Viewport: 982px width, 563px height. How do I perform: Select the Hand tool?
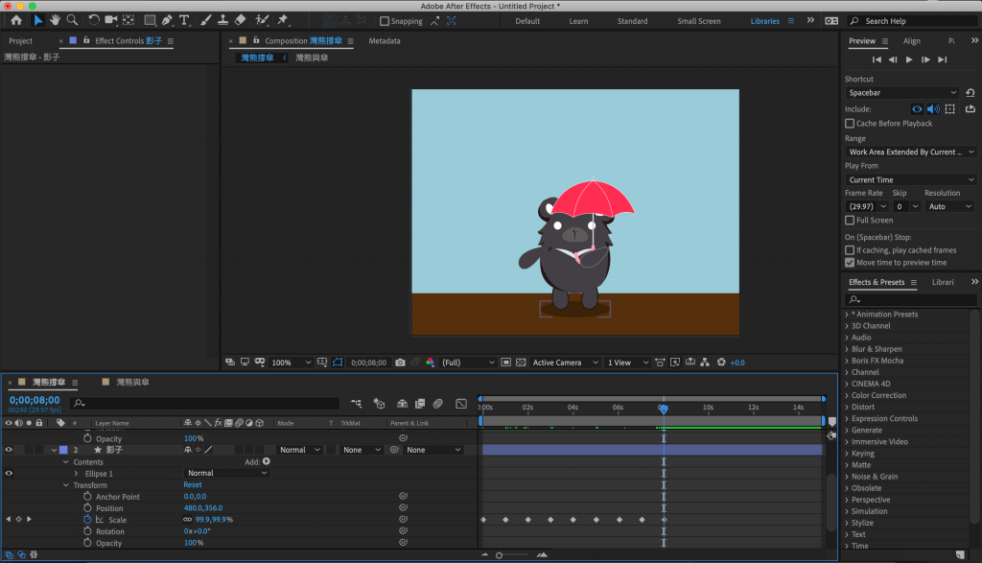56,20
